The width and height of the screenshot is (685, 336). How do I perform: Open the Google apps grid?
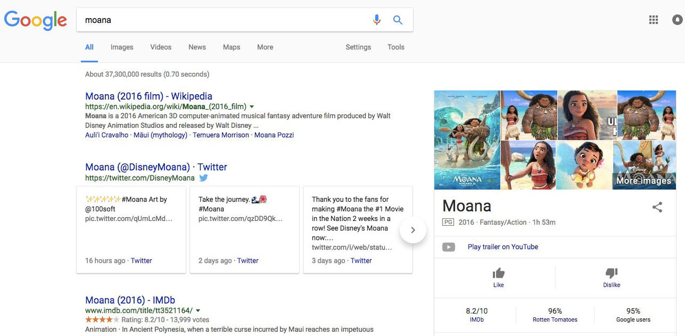pos(653,20)
